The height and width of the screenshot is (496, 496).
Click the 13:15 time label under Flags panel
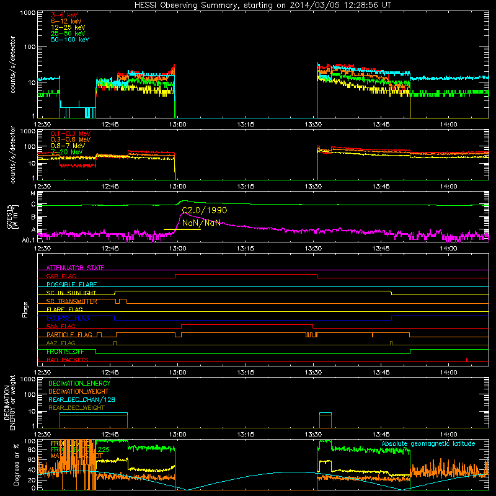point(246,373)
